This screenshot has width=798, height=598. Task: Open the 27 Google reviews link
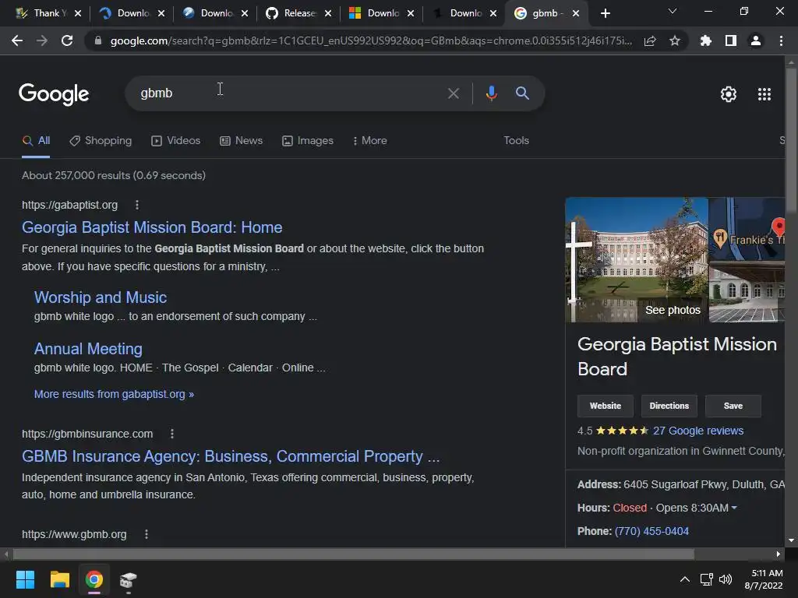[x=698, y=431]
